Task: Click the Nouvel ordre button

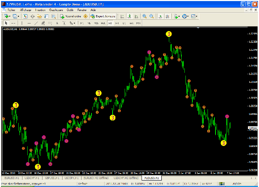Action: [70, 16]
